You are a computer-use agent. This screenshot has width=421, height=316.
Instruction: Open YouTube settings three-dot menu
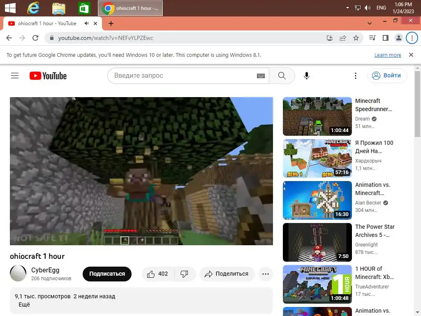[x=356, y=76]
